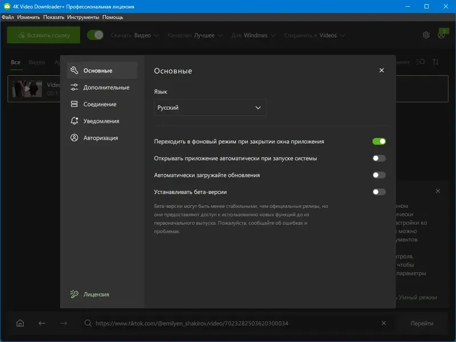Select the Соединение section in settings sidebar
This screenshot has height=342, width=456.
pyautogui.click(x=100, y=104)
